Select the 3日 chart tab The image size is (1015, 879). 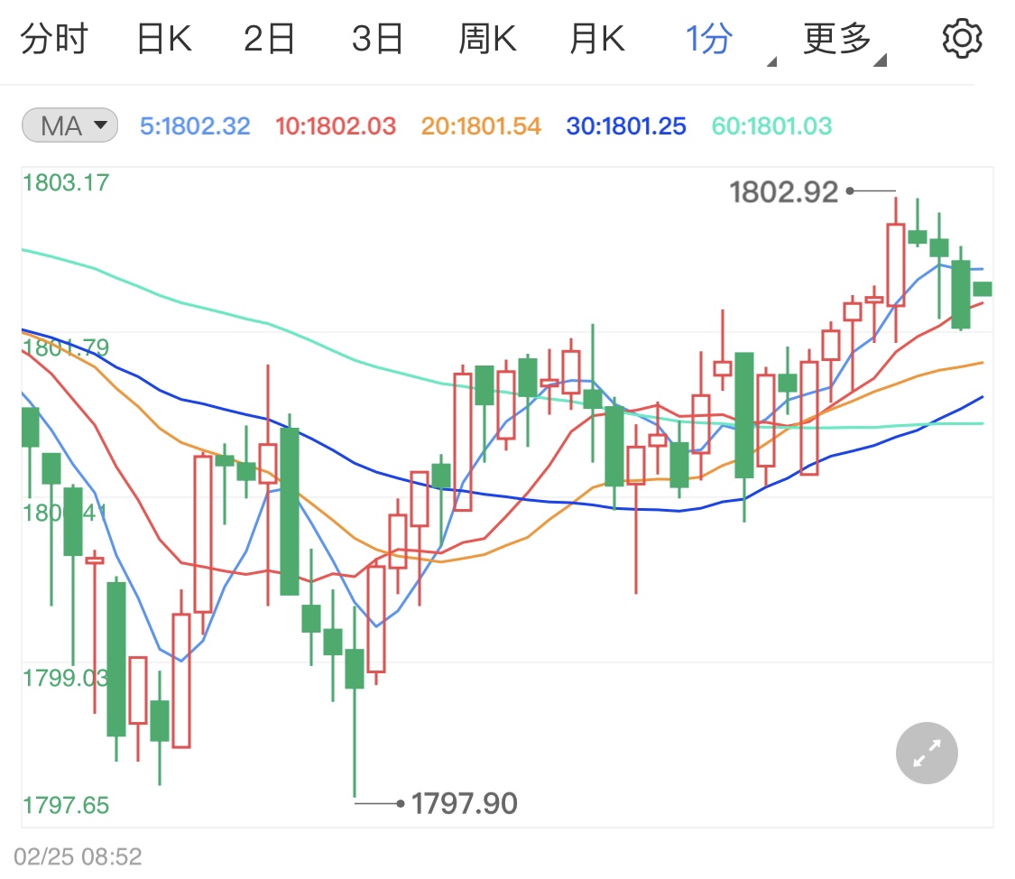377,39
